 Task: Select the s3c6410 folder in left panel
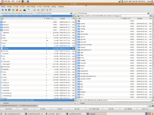38,30
